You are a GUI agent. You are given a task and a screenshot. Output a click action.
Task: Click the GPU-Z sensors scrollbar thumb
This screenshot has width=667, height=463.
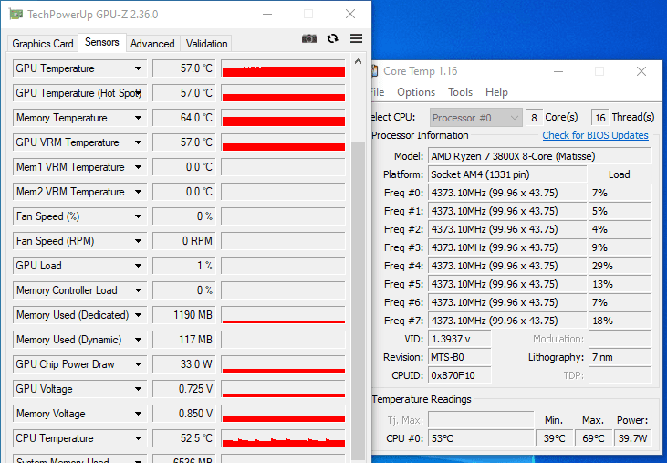point(359,300)
